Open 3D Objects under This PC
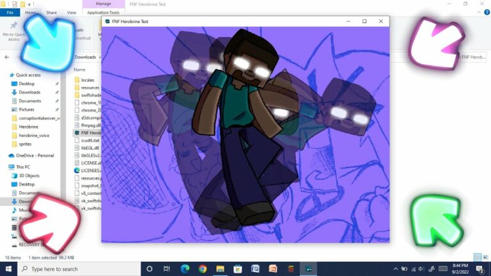Viewport: 491px width, 276px height. coord(29,176)
